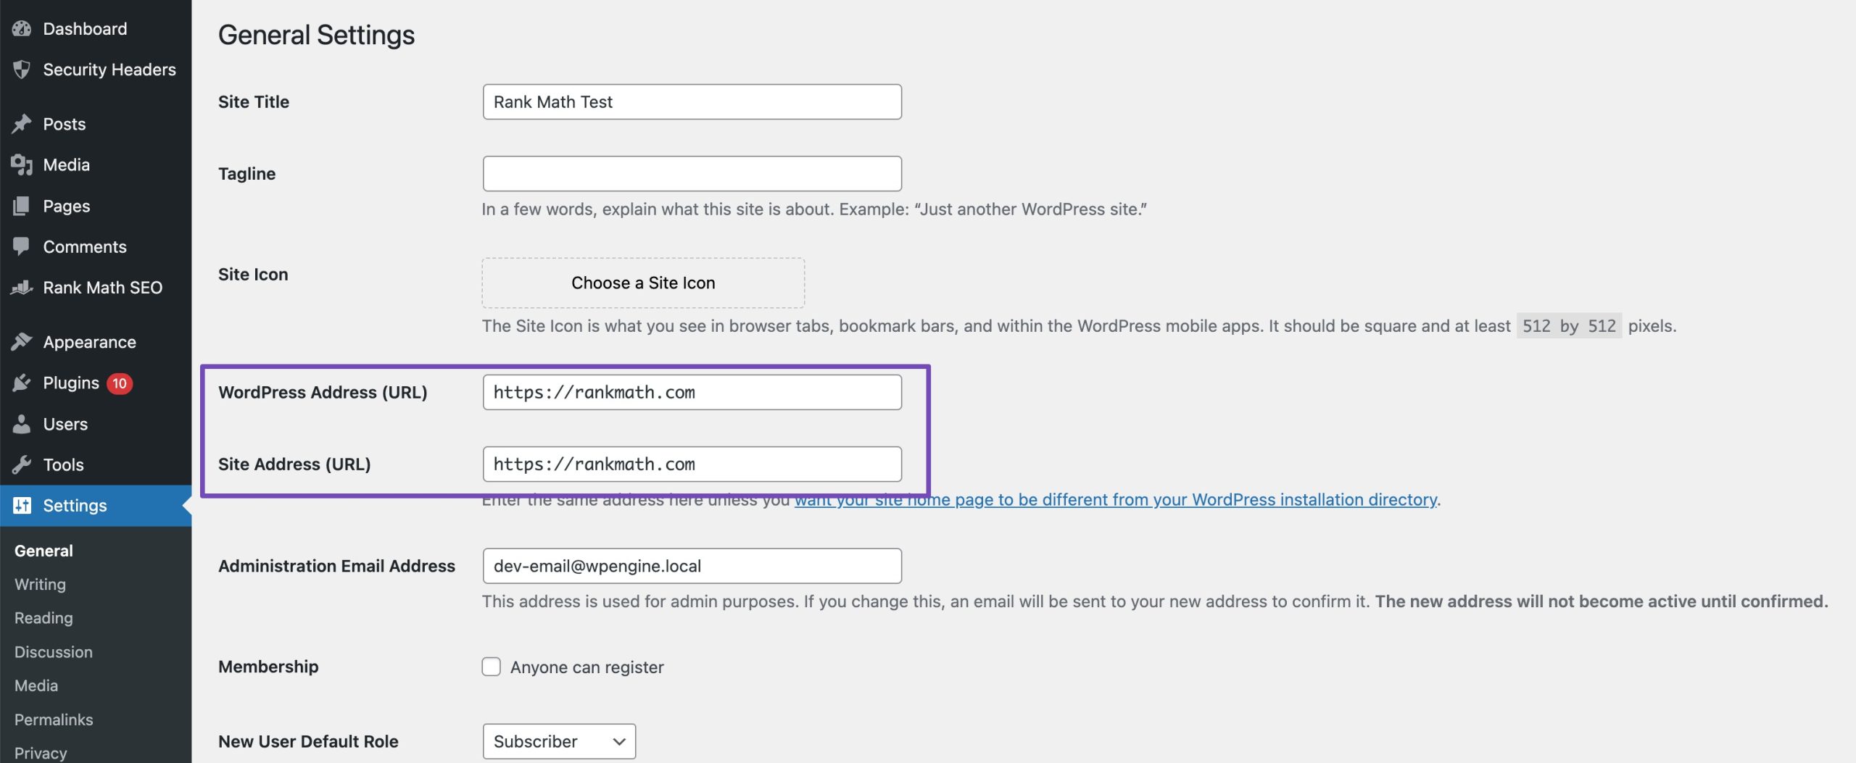Open the site home page directory link
This screenshot has height=763, width=1856.
click(1115, 500)
